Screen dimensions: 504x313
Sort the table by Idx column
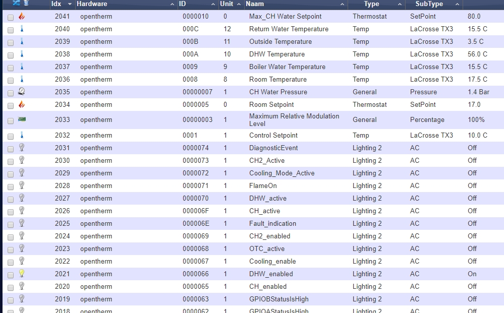56,4
